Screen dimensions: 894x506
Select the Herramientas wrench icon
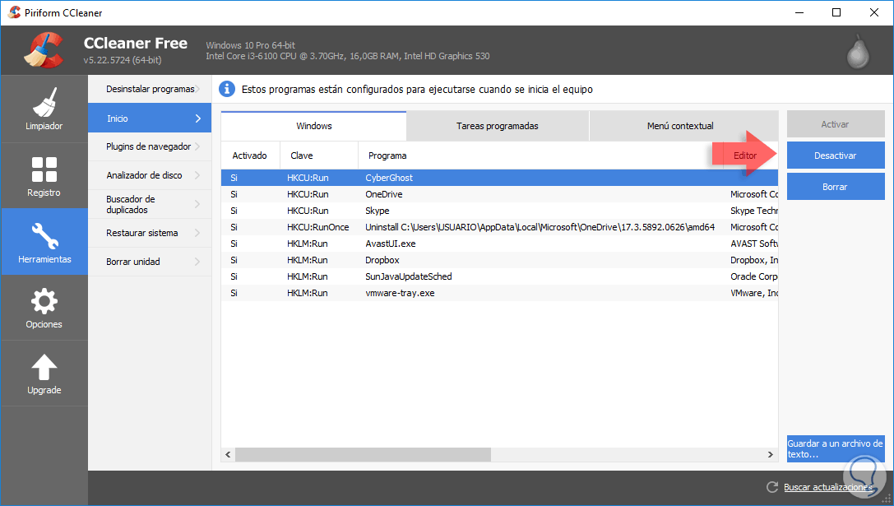click(x=44, y=235)
